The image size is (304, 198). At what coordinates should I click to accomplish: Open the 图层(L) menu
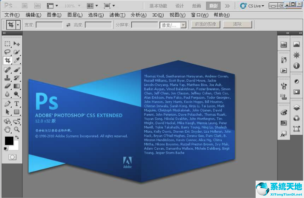click(75, 15)
